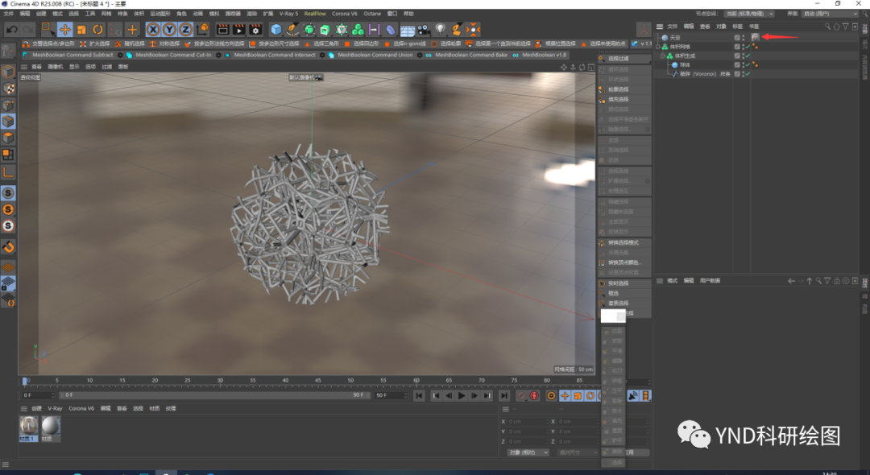Image resolution: width=870 pixels, height=475 pixels.
Task: Toggle the green enable checkmark for 球体
Action: click(748, 65)
